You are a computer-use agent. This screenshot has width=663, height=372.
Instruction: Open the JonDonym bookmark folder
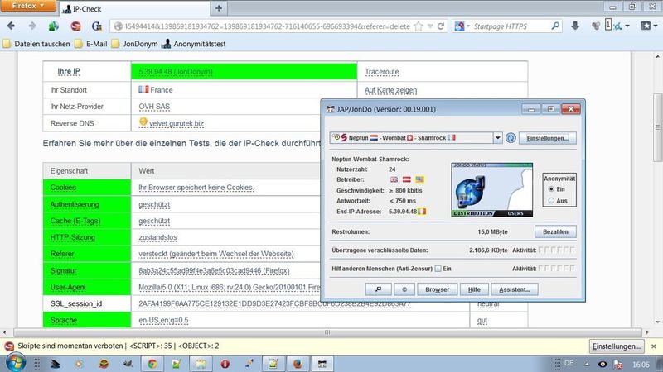pyautogui.click(x=134, y=44)
